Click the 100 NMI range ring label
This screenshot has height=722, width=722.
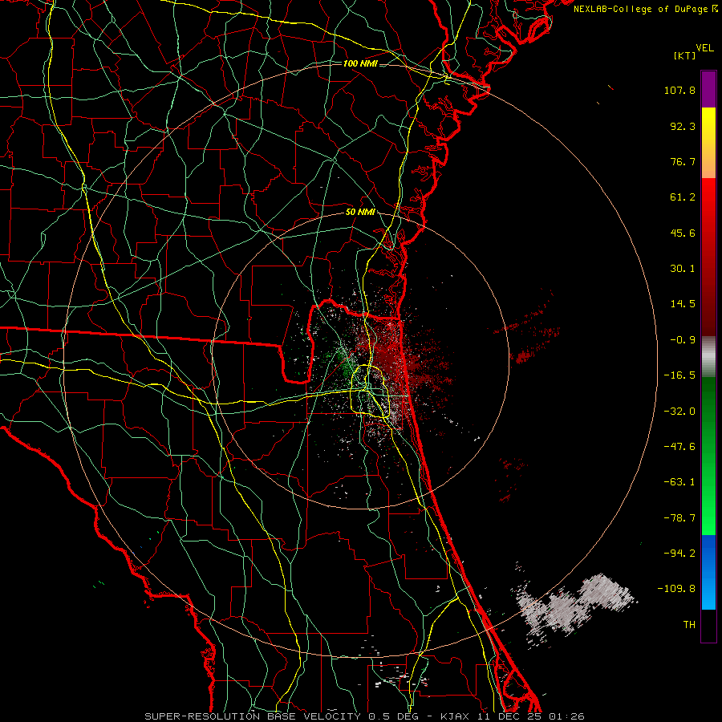[x=360, y=63]
